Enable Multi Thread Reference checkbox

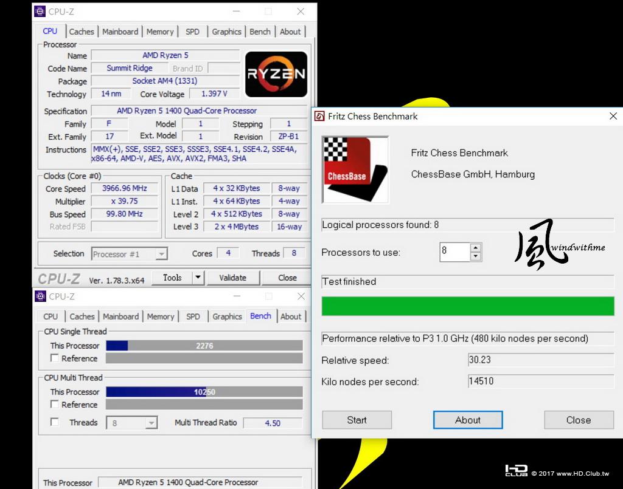click(x=55, y=404)
